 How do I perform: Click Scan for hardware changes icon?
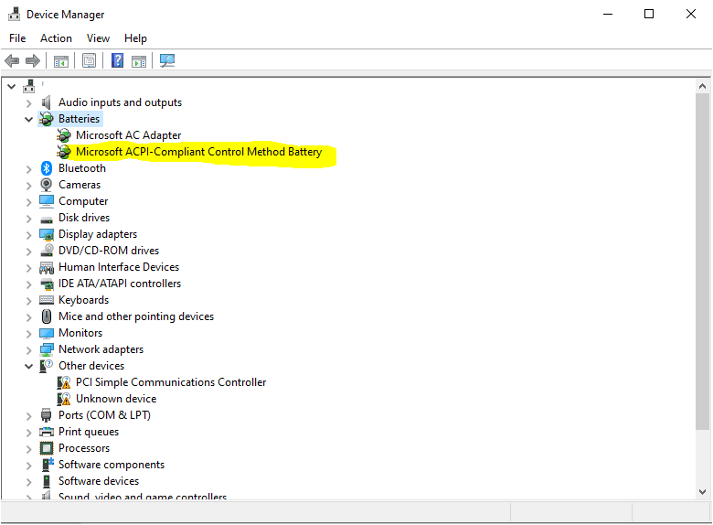(167, 60)
